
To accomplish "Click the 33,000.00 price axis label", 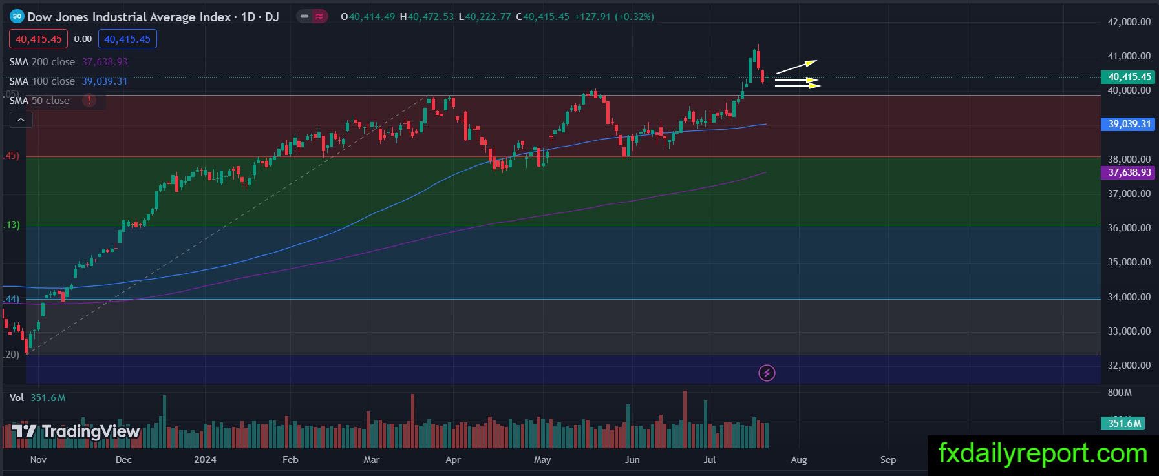I will pos(1129,331).
